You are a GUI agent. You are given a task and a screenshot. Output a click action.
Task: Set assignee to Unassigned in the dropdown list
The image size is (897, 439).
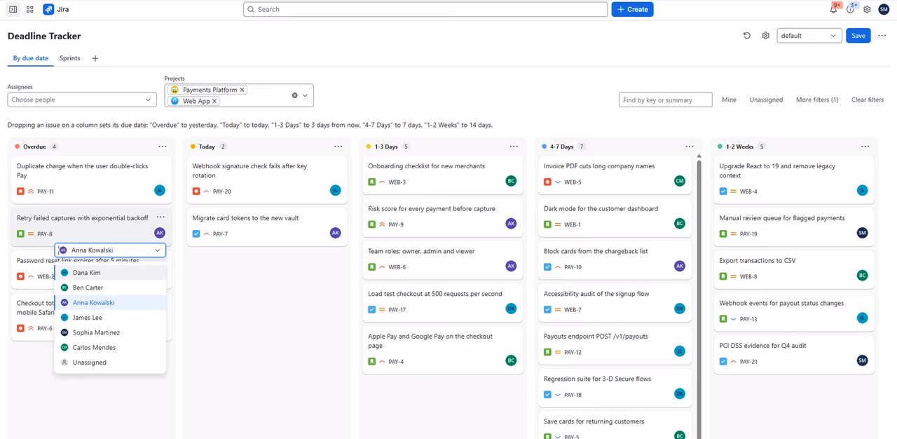(x=111, y=363)
